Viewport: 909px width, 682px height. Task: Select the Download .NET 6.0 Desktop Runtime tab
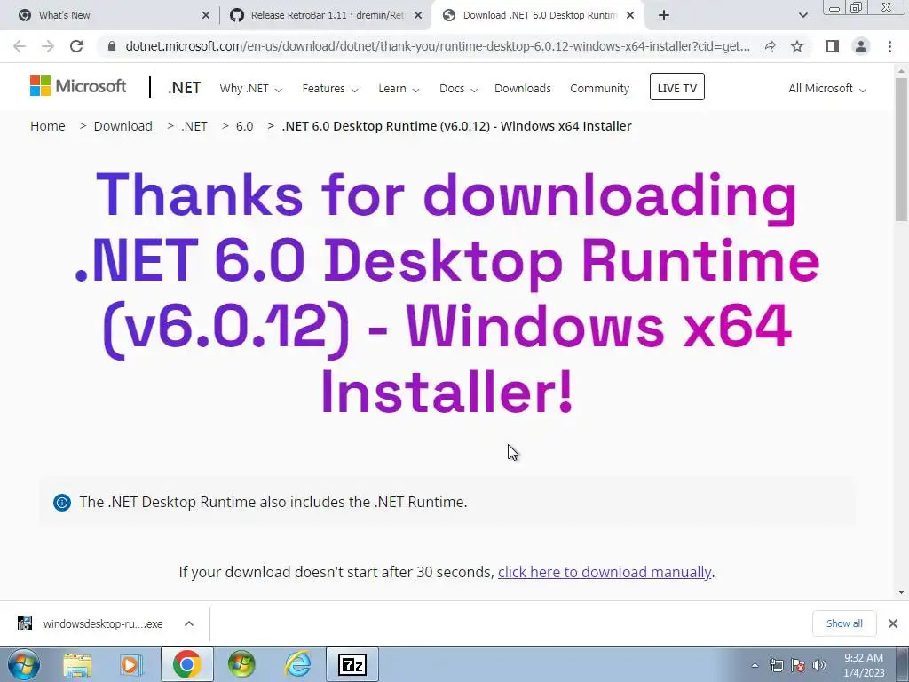[537, 15]
